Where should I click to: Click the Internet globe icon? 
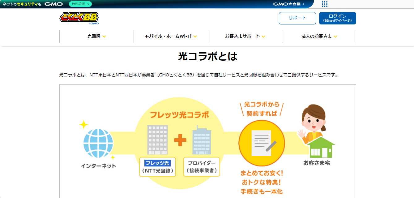coord(98,144)
